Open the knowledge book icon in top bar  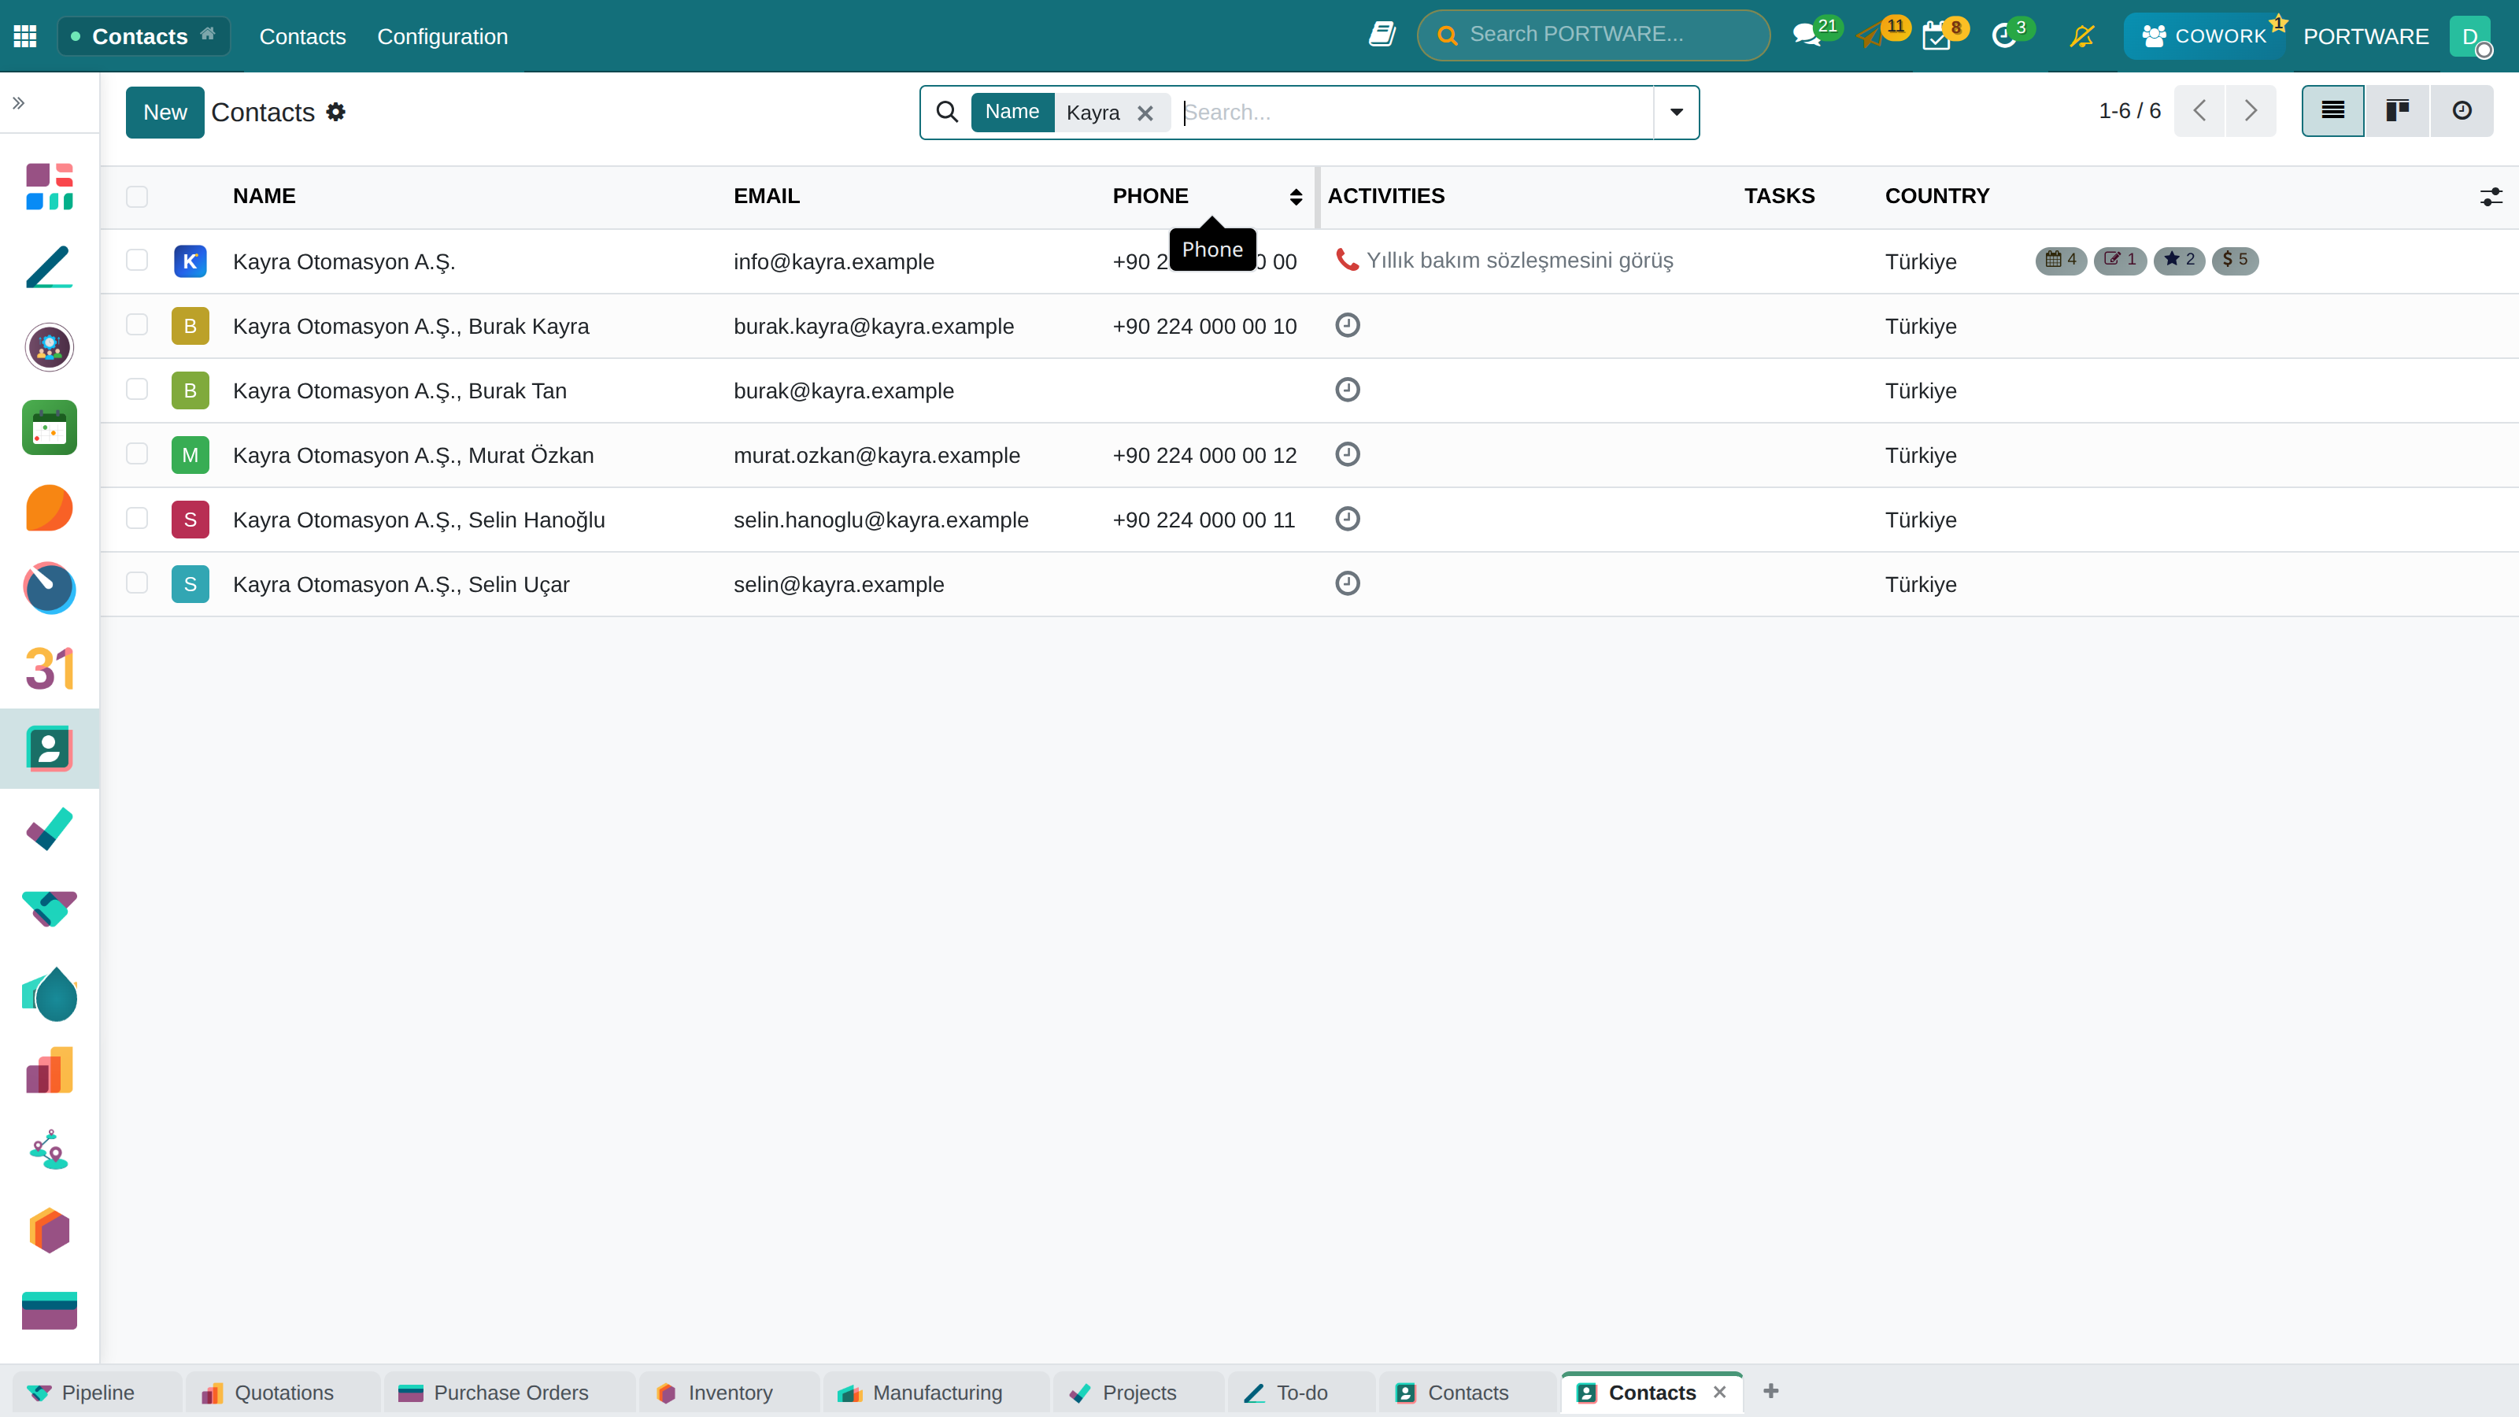[x=1382, y=35]
